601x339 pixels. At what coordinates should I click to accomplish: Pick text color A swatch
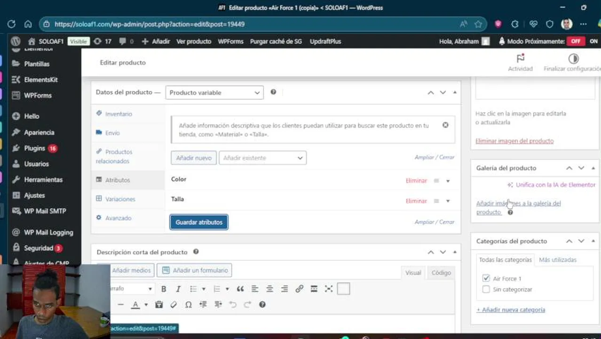(135, 305)
